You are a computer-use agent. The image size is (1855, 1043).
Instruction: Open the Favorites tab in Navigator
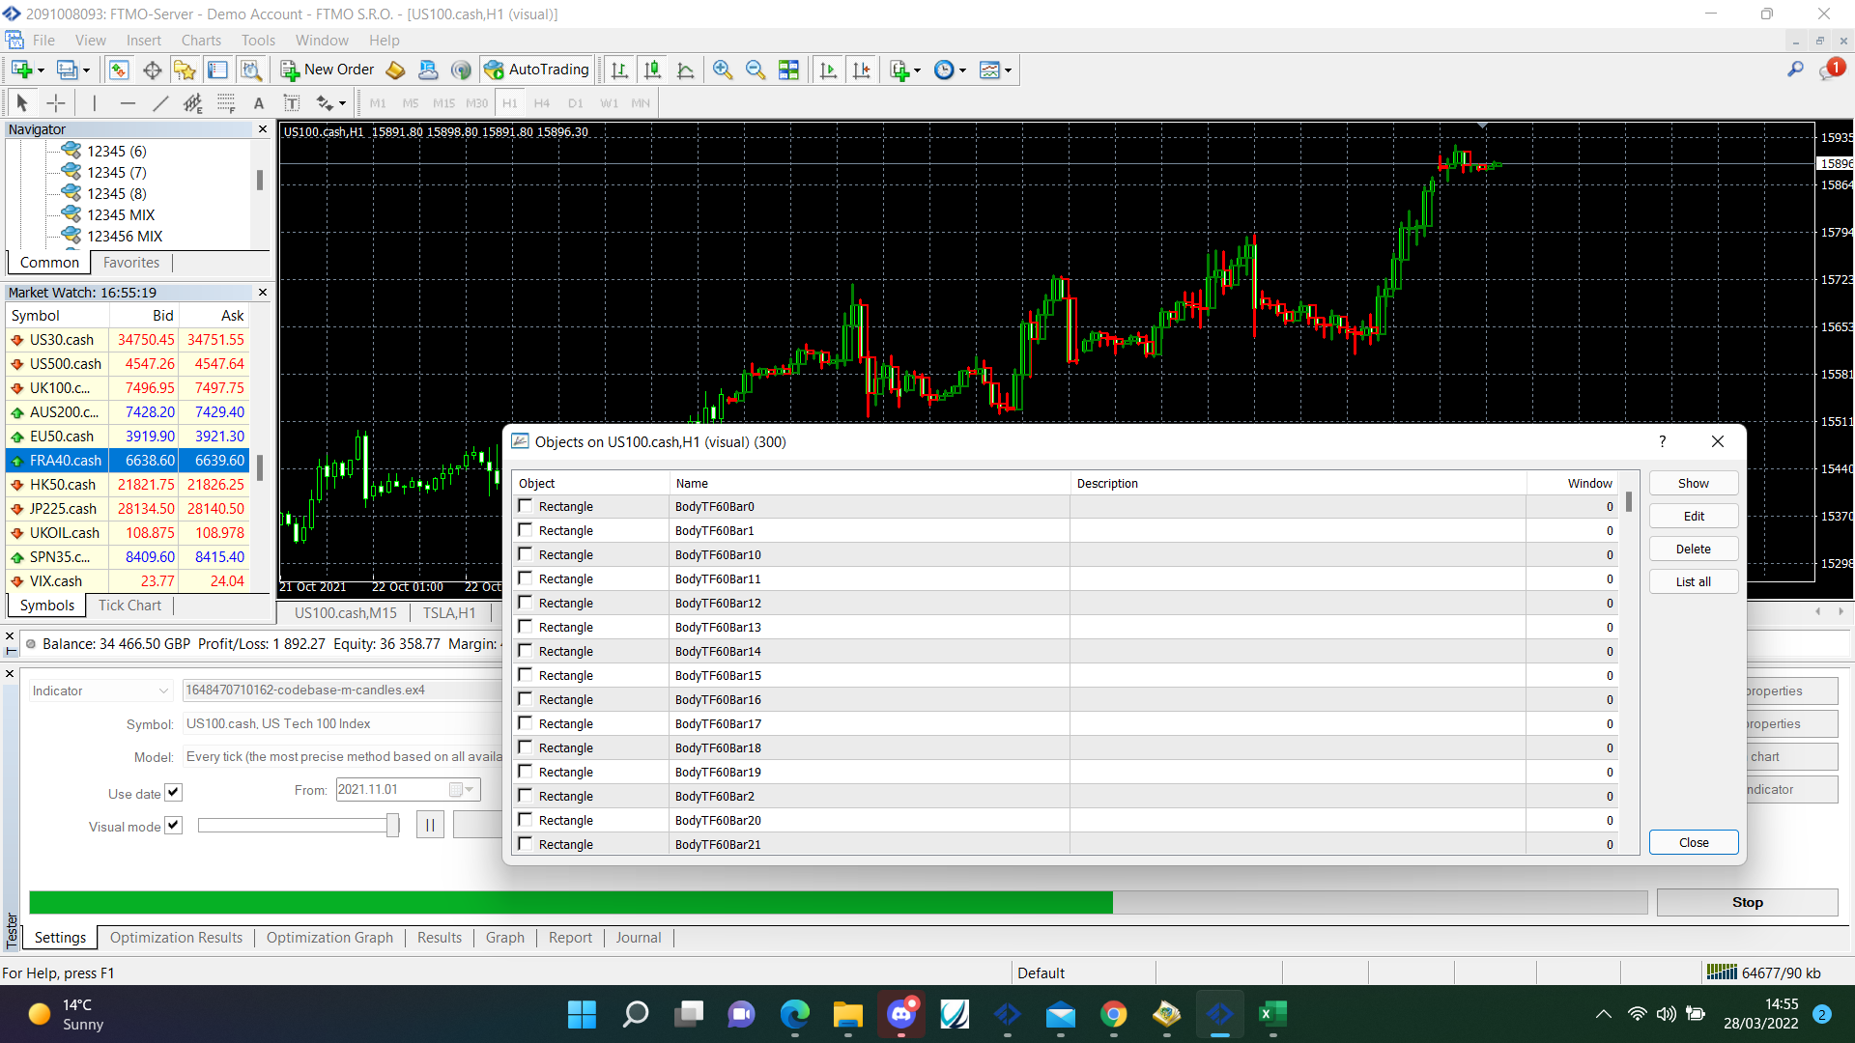coord(131,263)
